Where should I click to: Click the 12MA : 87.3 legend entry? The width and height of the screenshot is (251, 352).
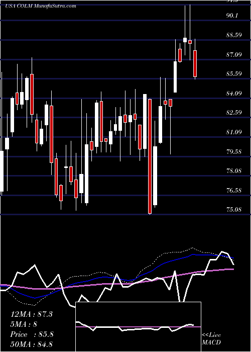(31, 314)
